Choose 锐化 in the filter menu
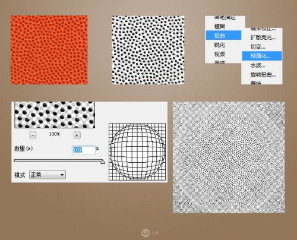This screenshot has width=297, height=240. (220, 45)
